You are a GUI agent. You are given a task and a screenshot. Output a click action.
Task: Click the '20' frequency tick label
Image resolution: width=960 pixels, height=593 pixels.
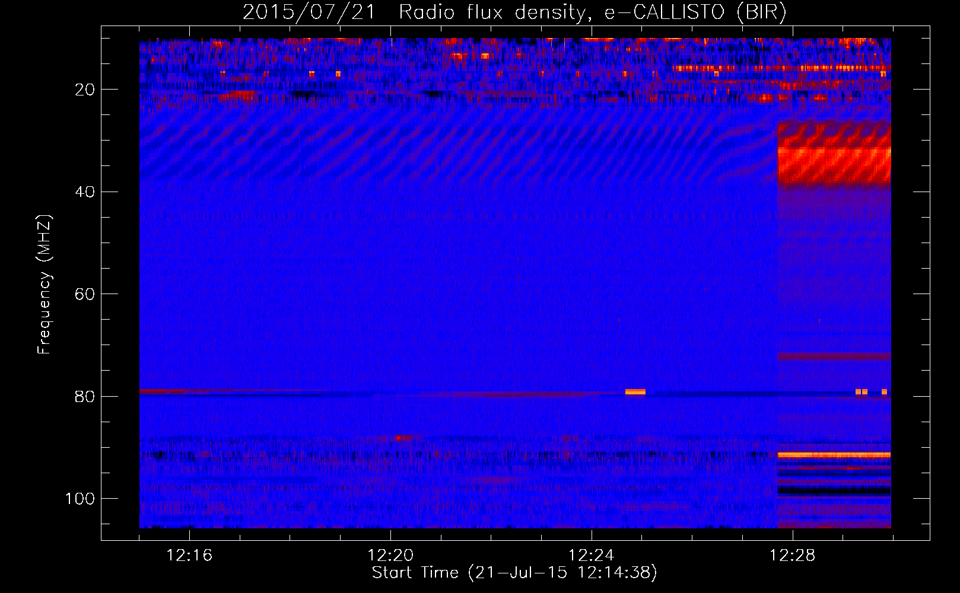pyautogui.click(x=85, y=90)
